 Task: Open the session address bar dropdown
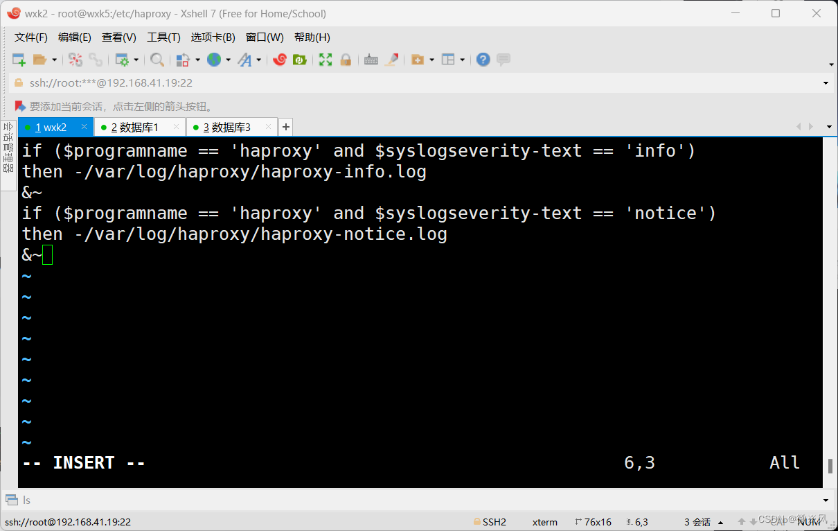coord(826,82)
